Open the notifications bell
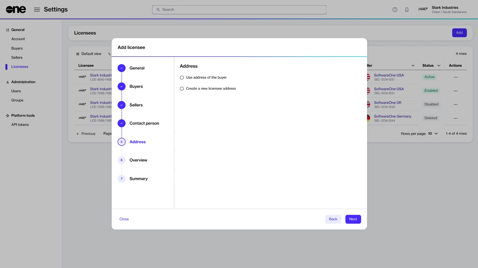 pos(406,9)
